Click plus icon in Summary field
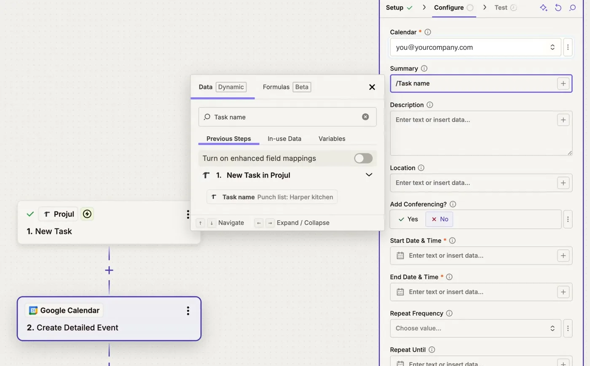This screenshot has width=590, height=366. (563, 83)
